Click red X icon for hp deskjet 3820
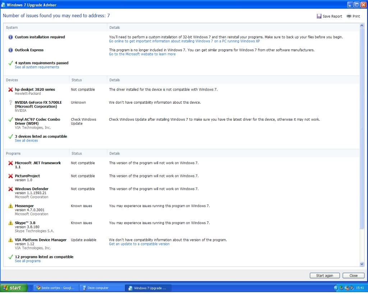Viewport: 368px width, 295px height. tap(10, 90)
